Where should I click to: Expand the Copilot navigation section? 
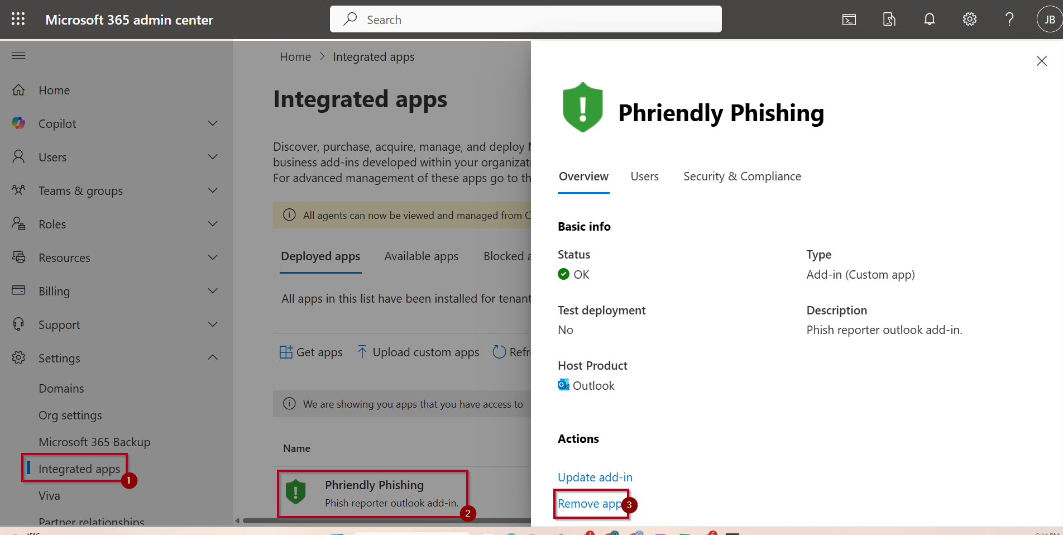click(213, 123)
